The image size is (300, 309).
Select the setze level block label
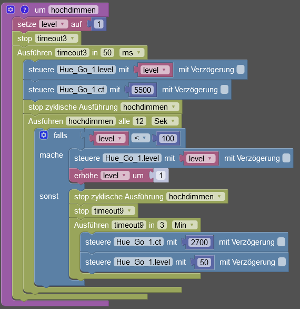(x=27, y=24)
